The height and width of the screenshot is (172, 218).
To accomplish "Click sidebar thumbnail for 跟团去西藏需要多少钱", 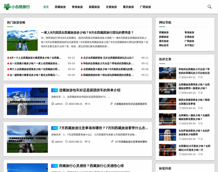I will [168, 104].
